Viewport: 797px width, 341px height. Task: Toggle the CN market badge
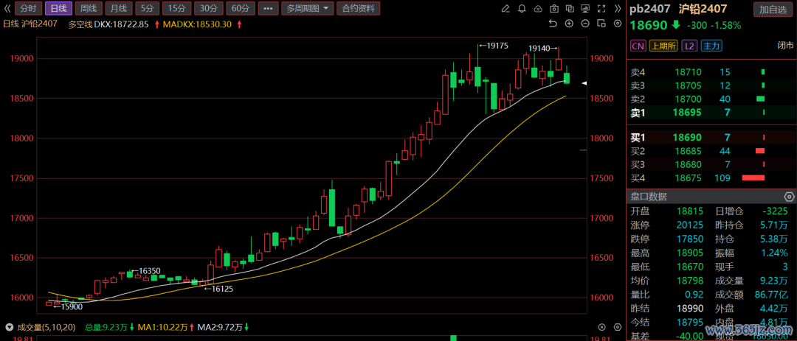(638, 46)
